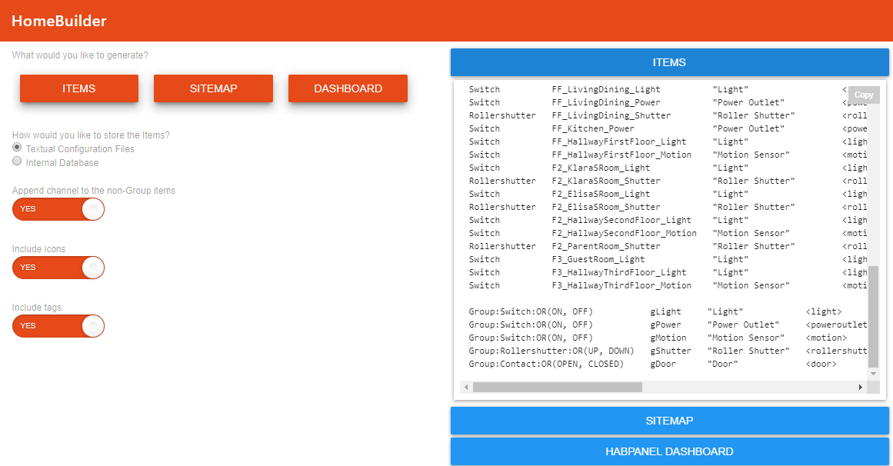Toggle the Append channel switch
This screenshot has width=893, height=466.
click(x=58, y=209)
